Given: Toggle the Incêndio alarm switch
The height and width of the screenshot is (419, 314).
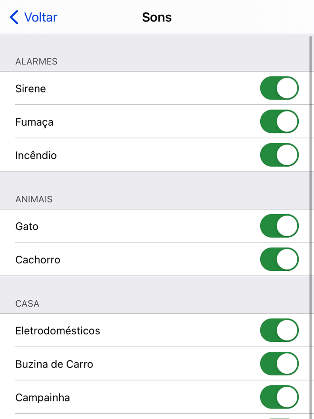Looking at the screenshot, I should [279, 155].
